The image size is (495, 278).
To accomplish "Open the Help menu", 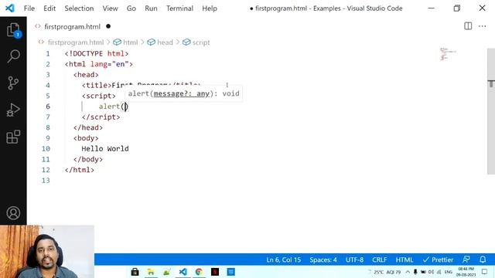I will [x=210, y=8].
